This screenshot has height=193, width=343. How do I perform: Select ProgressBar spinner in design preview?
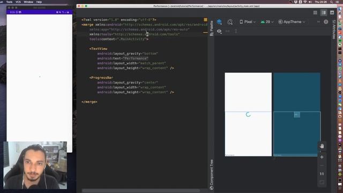248,114
